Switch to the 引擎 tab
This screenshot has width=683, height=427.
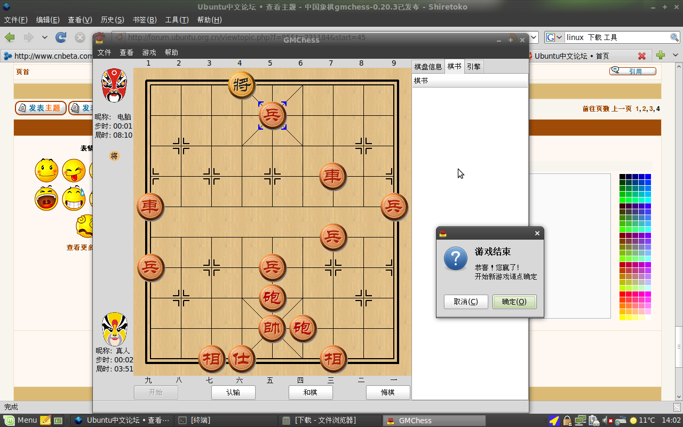click(x=473, y=67)
